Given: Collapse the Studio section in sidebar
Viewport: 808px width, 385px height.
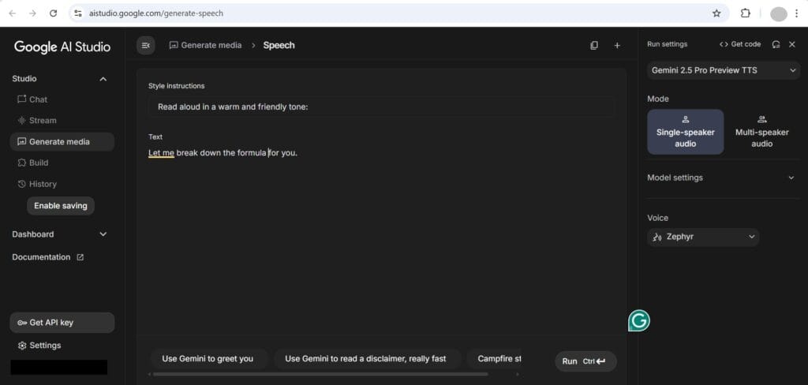Looking at the screenshot, I should click(x=103, y=79).
